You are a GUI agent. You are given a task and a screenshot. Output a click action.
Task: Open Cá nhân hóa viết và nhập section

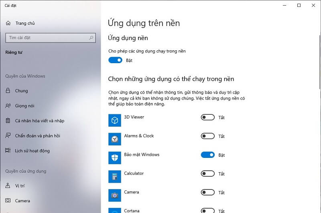[x=39, y=121]
